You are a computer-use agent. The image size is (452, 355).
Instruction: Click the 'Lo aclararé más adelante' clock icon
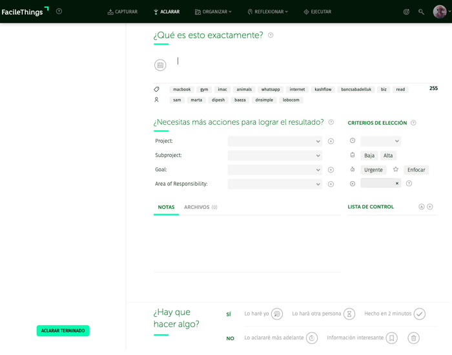click(312, 338)
